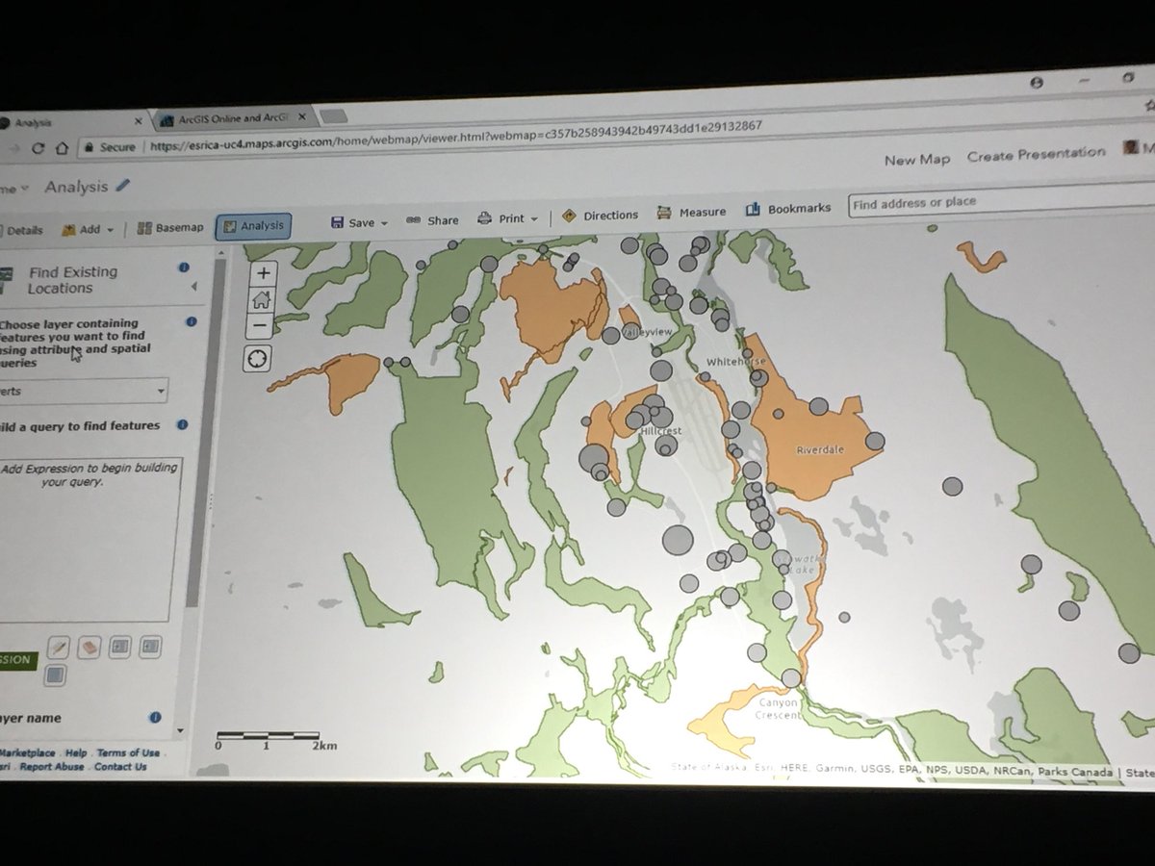1155x866 pixels.
Task: Click the third expression group icon
Action: [119, 647]
